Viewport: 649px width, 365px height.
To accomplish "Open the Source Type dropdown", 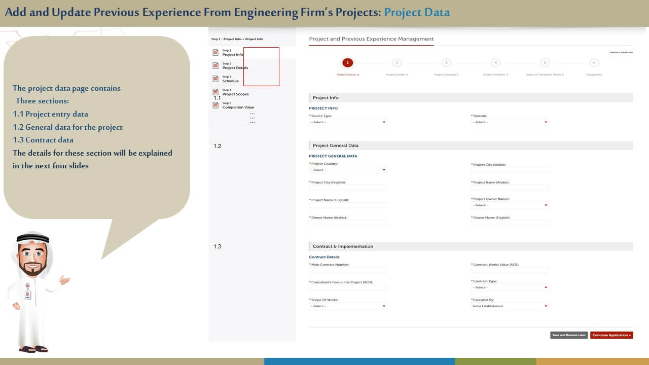I will pyautogui.click(x=348, y=122).
